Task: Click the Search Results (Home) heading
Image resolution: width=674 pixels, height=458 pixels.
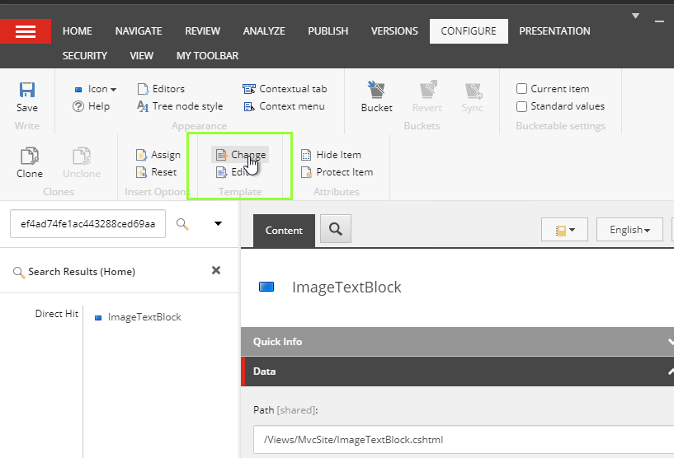Action: [x=82, y=272]
